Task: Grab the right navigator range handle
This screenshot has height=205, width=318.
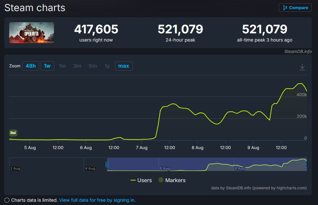Action: point(306,164)
